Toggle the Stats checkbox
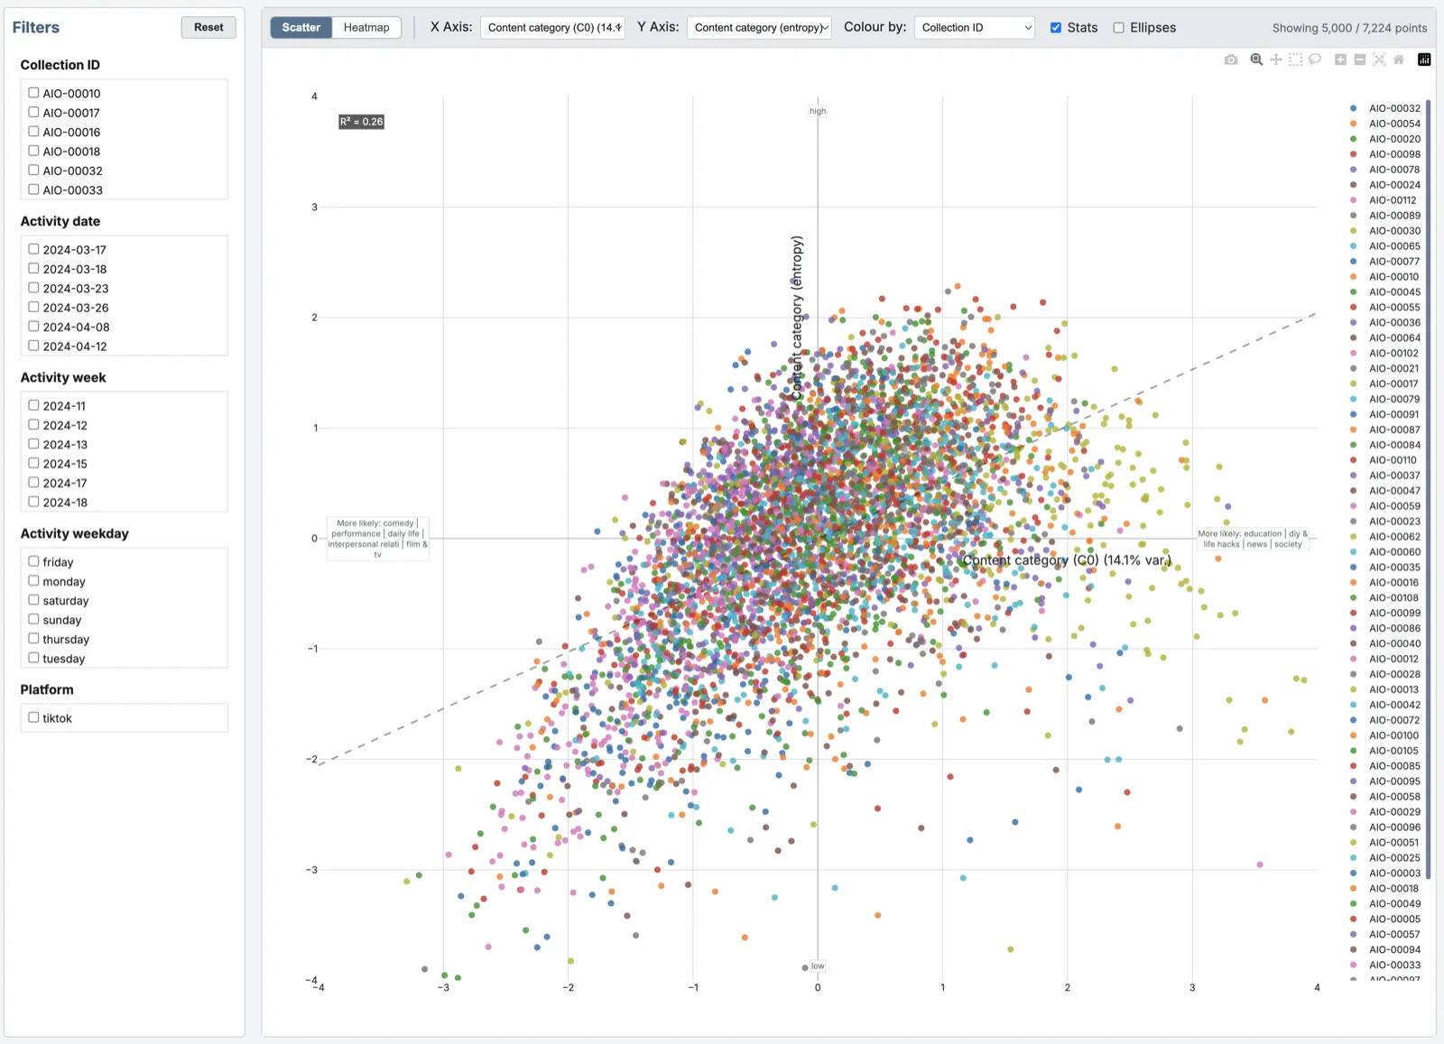Viewport: 1444px width, 1044px height. click(x=1056, y=28)
